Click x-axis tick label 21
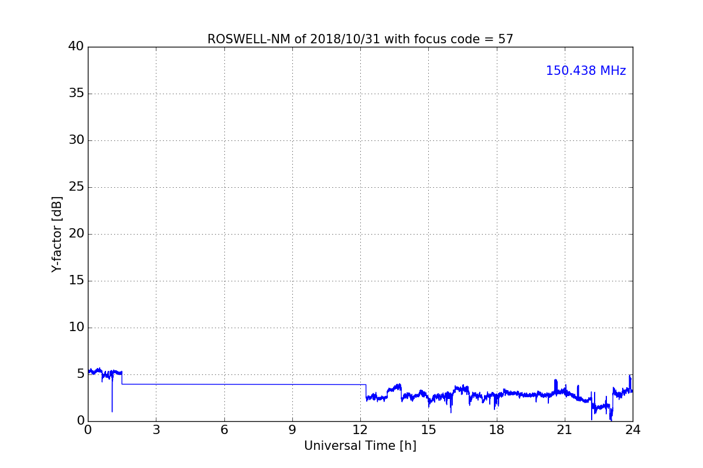Screen dimensions: 703x468 point(565,430)
